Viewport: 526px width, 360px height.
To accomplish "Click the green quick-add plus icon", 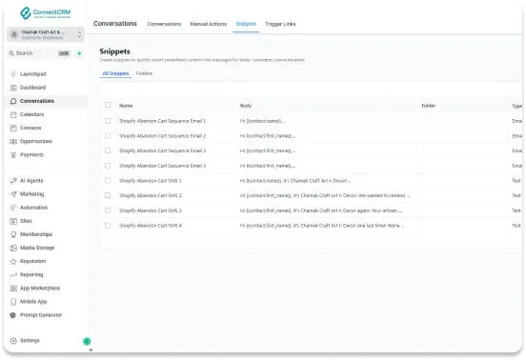I will (79, 53).
